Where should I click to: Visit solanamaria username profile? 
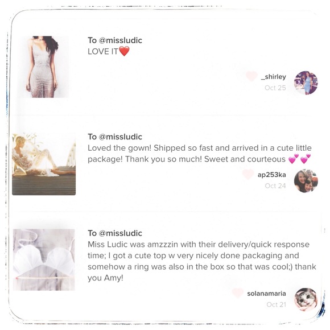click(x=266, y=294)
